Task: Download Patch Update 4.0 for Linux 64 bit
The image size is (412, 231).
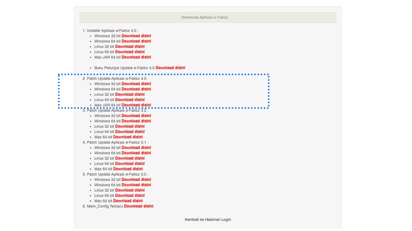Action: coord(130,100)
